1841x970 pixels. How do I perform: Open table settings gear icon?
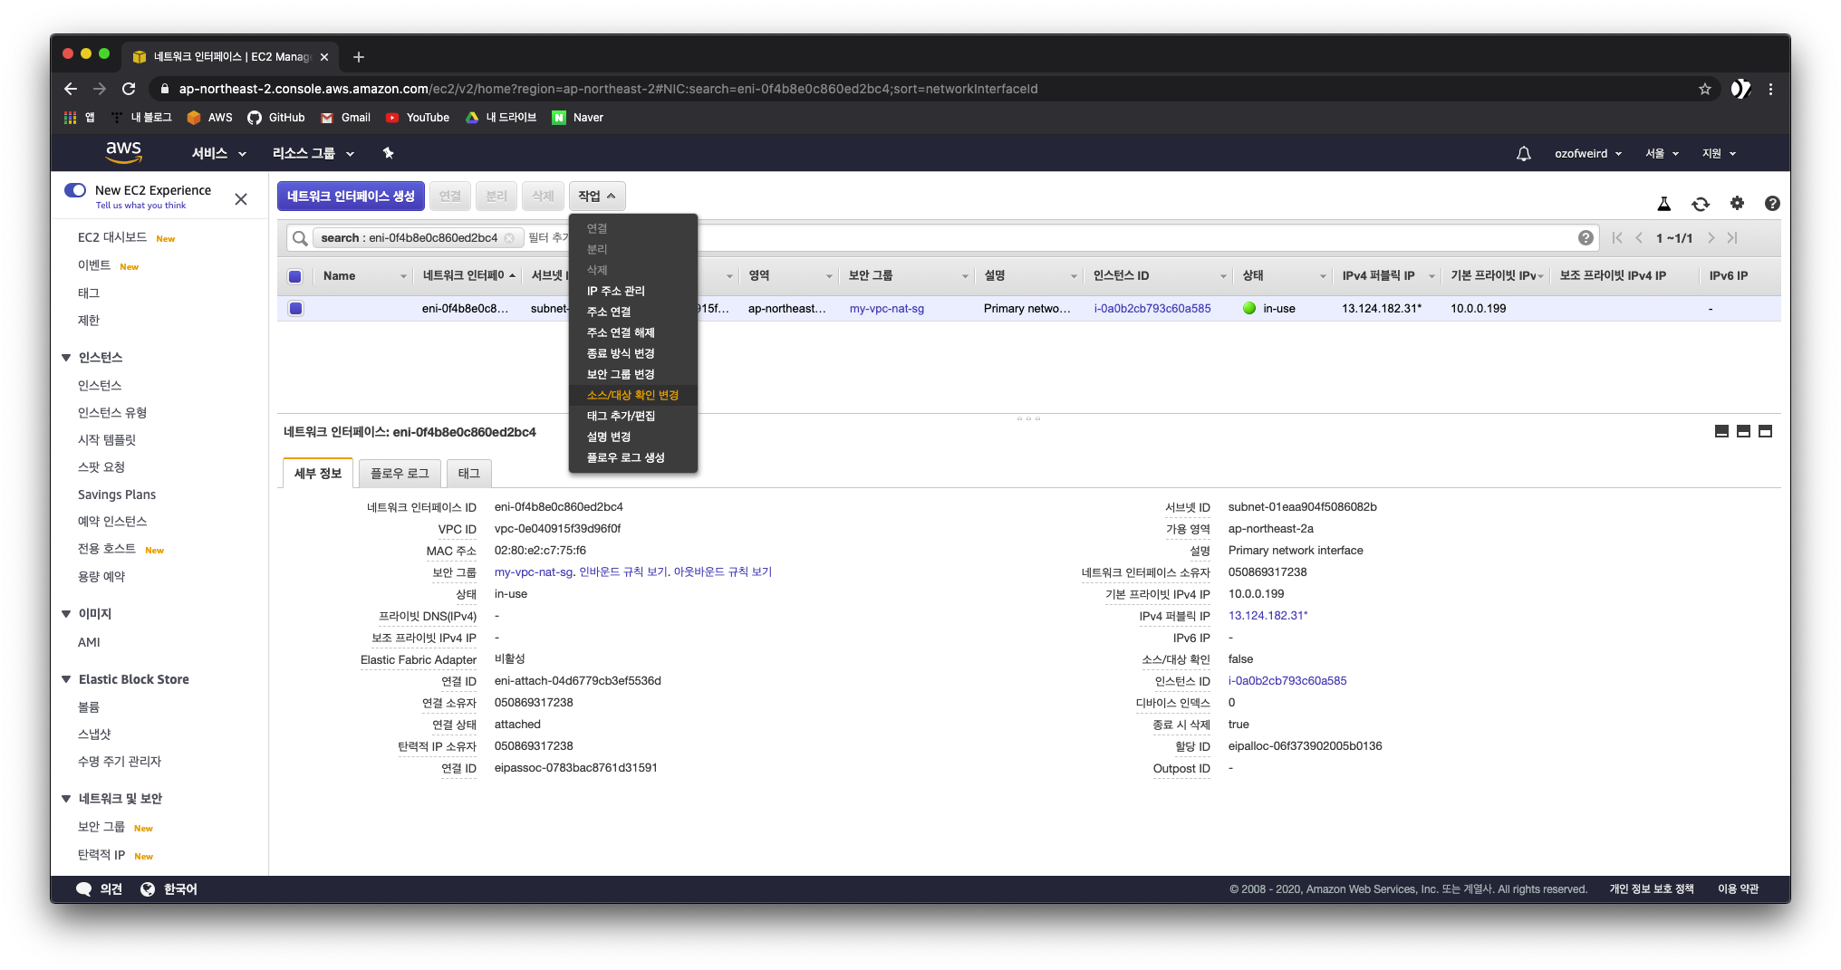tap(1737, 204)
